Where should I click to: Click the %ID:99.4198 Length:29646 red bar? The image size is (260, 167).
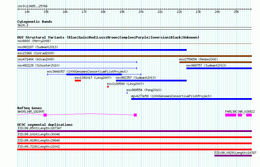(134, 143)
